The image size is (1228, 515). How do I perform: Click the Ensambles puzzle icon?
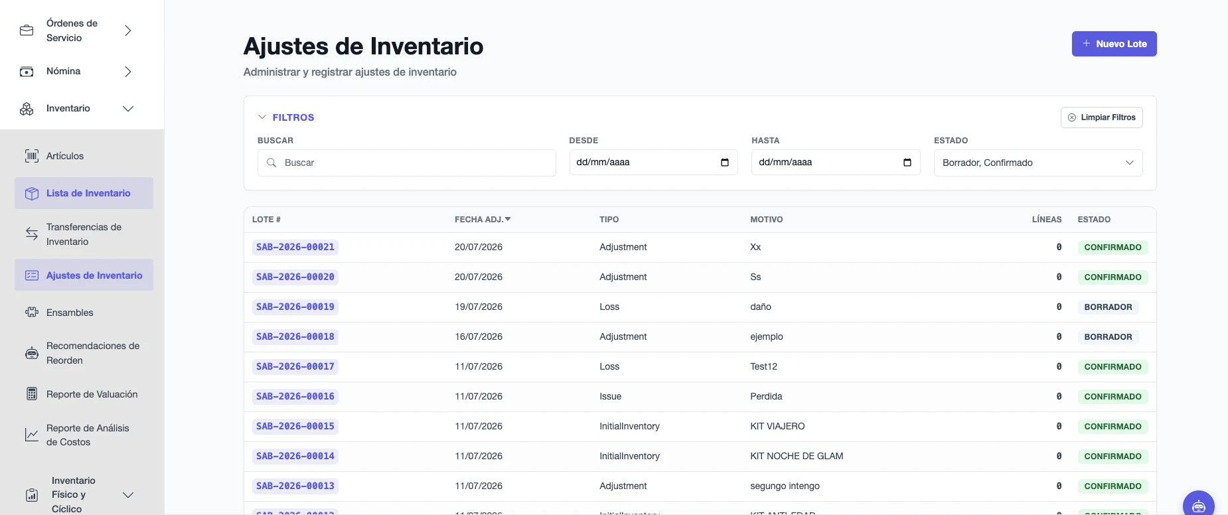tap(32, 313)
